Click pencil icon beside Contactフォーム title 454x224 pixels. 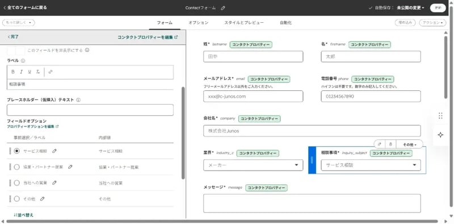[222, 8]
